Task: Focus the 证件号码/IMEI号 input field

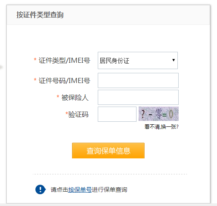Action: coord(138,80)
